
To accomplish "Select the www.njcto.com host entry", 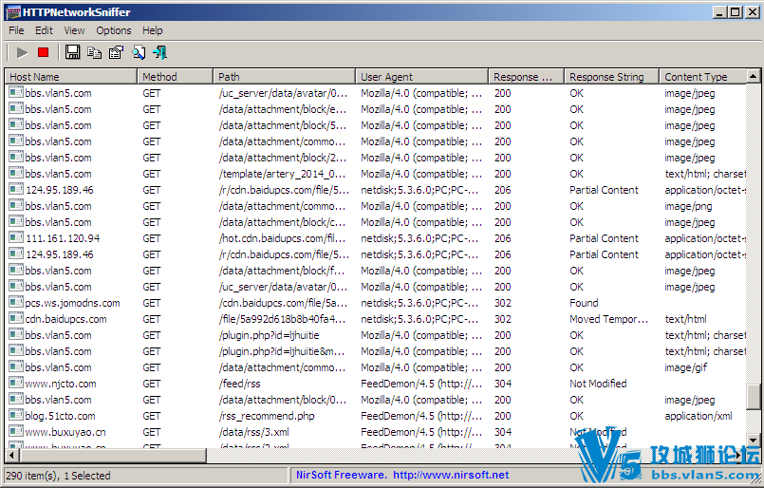I will coord(61,384).
